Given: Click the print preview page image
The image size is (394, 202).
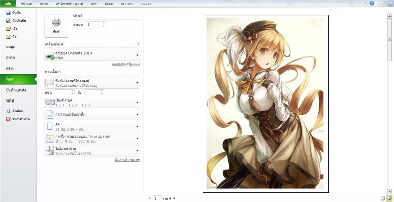Looking at the screenshot, I should 265,104.
